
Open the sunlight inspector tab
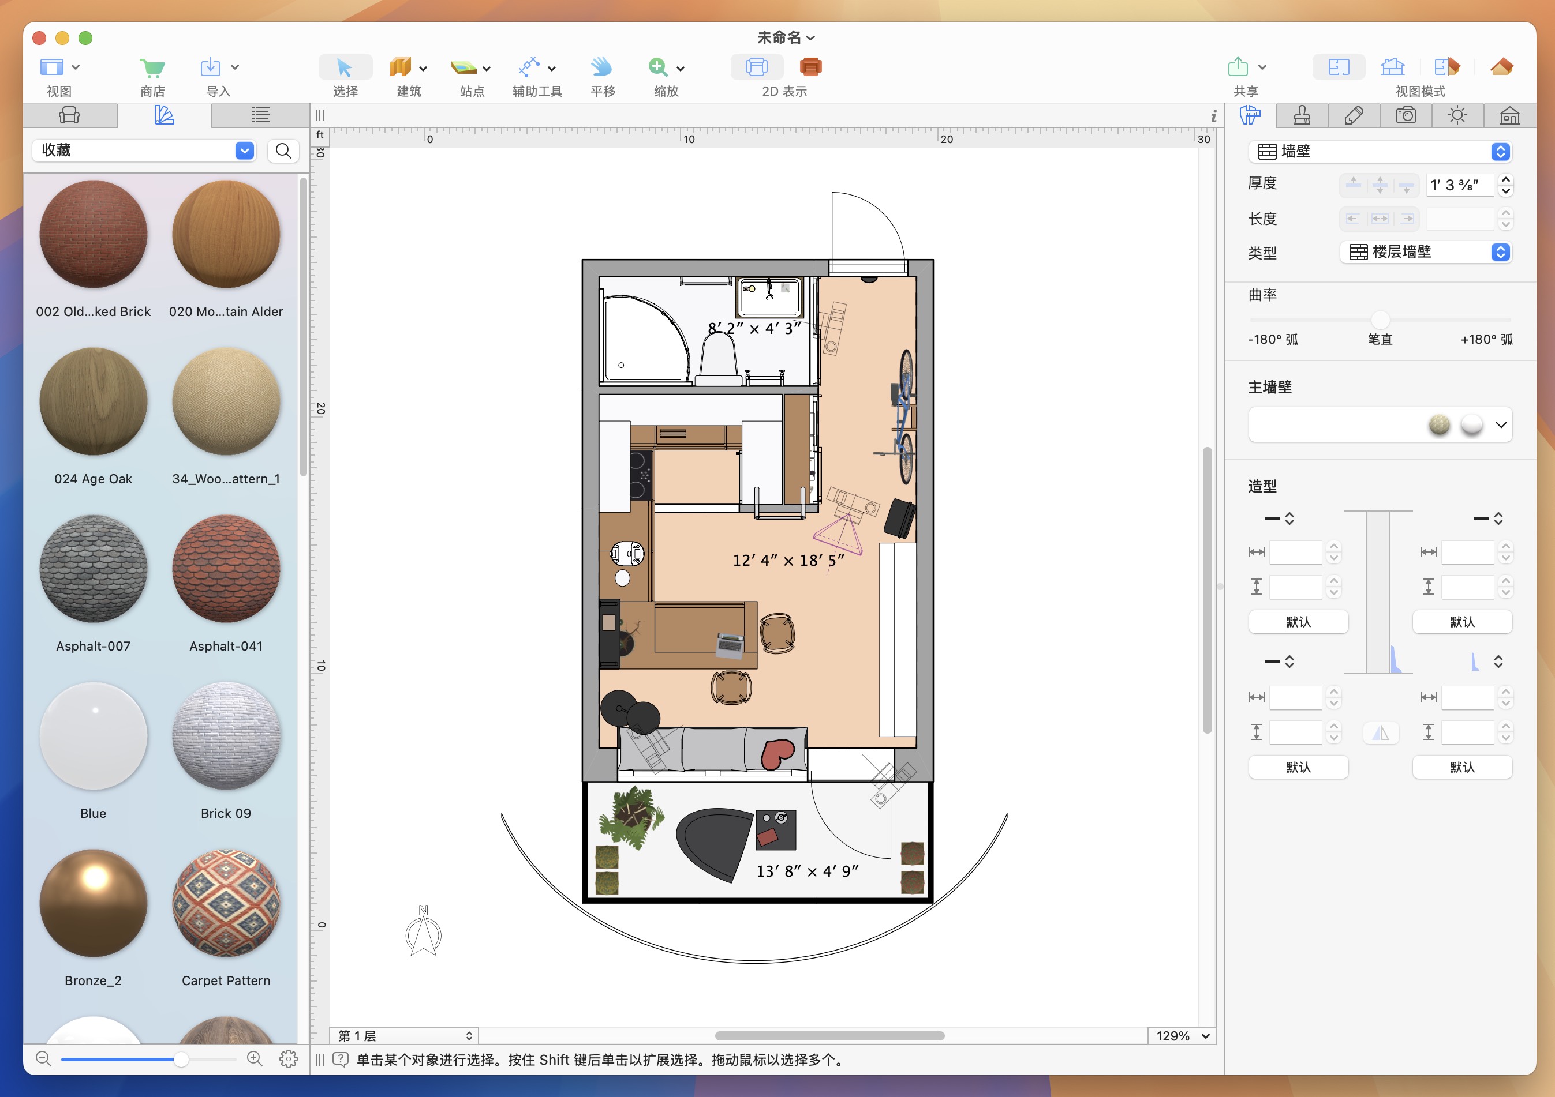click(x=1457, y=115)
